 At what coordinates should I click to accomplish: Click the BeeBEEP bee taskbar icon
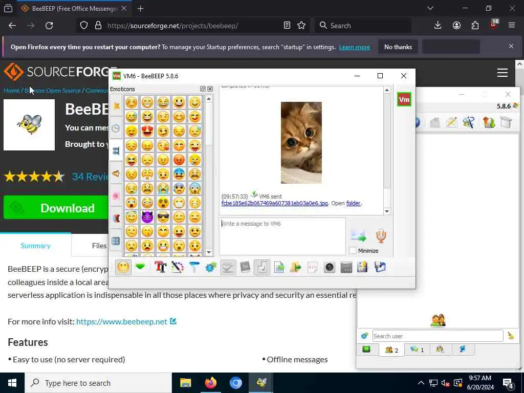[261, 383]
